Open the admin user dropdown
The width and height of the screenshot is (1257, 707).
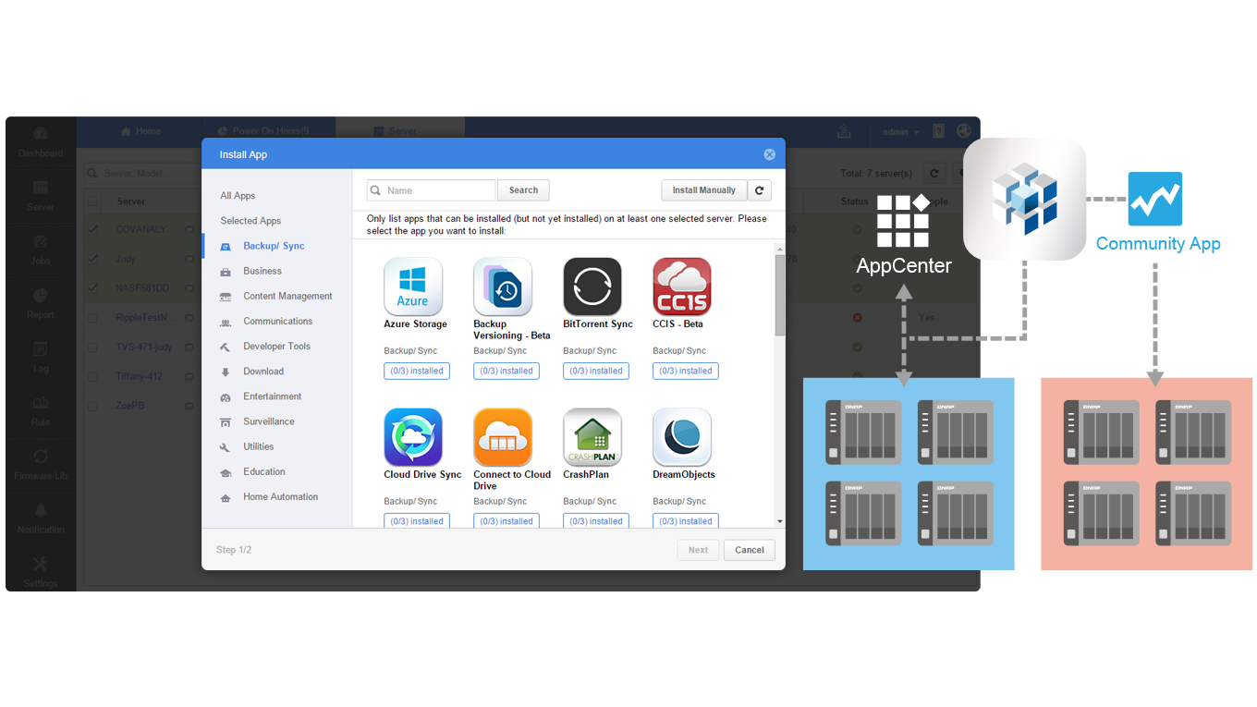coord(900,132)
